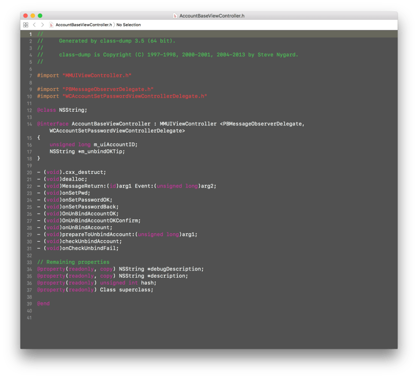
Task: Open the related items menu icon
Action: click(26, 25)
